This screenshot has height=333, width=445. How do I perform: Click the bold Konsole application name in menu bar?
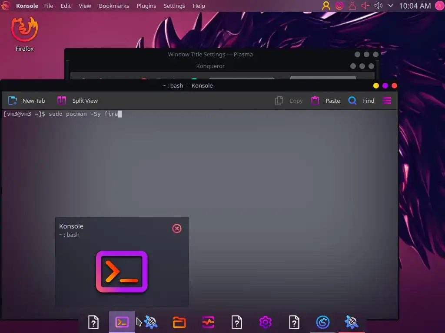(27, 6)
